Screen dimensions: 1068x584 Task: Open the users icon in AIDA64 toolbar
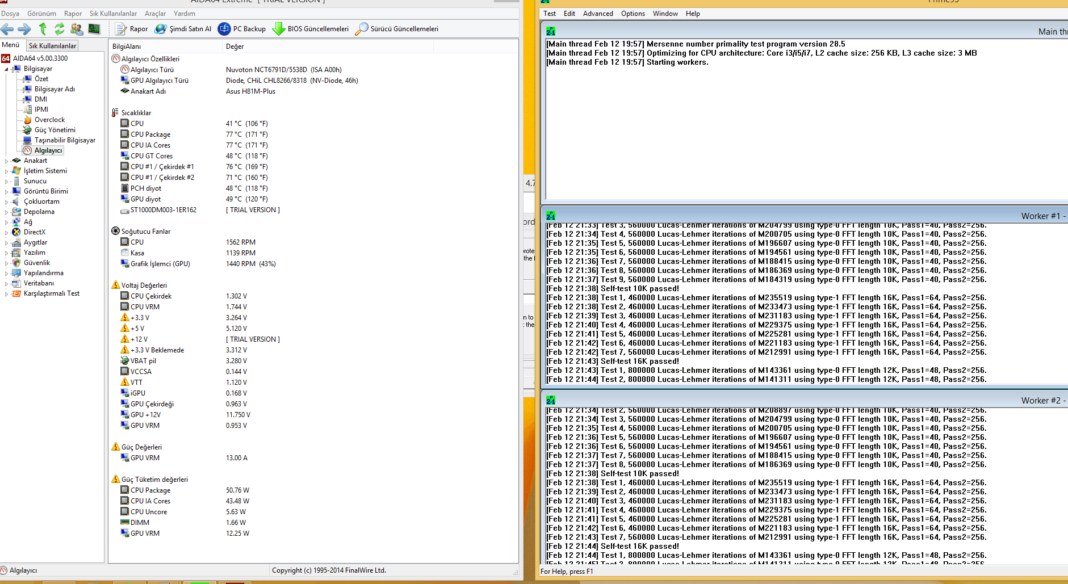pyautogui.click(x=77, y=28)
